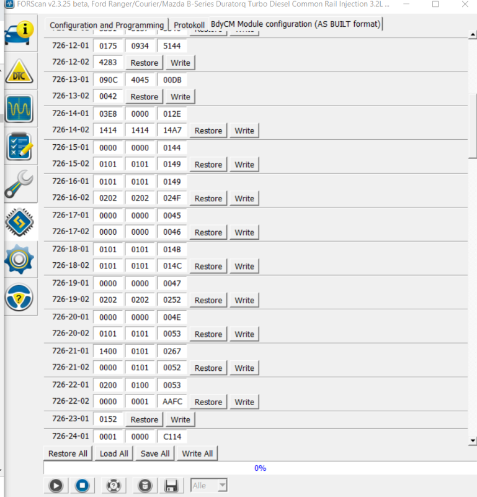Open the Alle dropdown
This screenshot has width=477, height=497.
point(208,485)
